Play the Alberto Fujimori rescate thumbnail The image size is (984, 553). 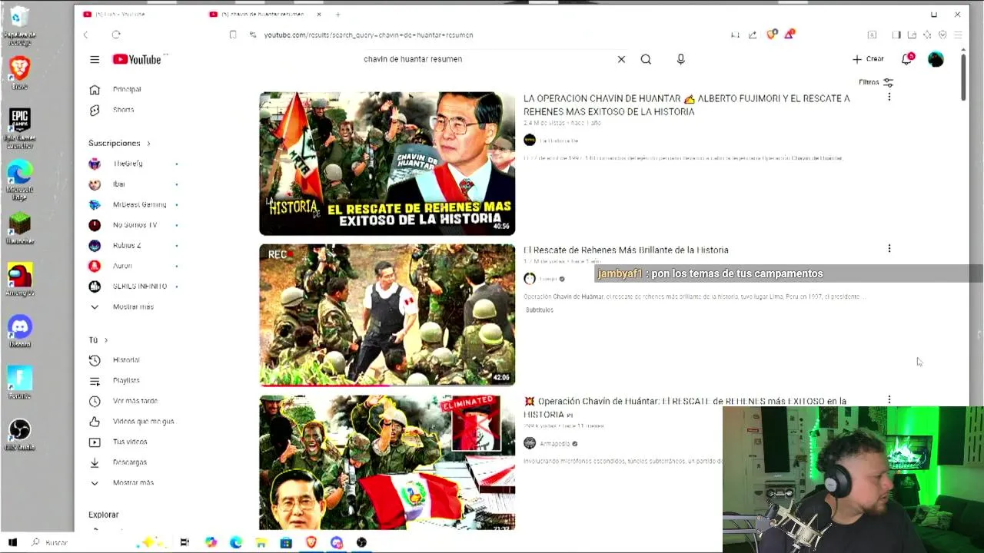tap(387, 164)
